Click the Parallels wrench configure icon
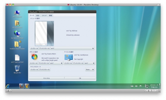 [x=149, y=91]
